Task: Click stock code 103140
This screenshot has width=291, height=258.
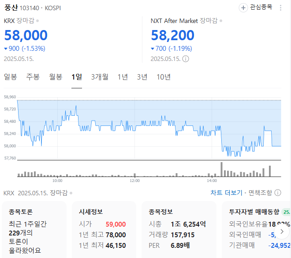Action: pyautogui.click(x=30, y=8)
